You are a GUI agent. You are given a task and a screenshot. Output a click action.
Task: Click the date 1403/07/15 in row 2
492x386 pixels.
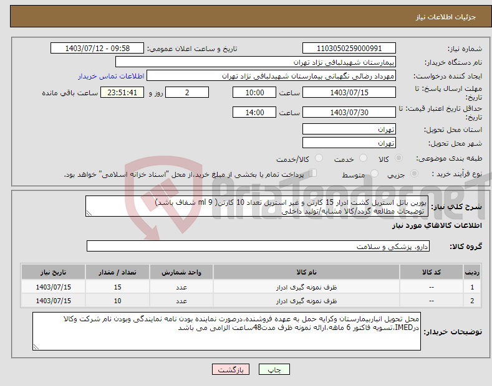[x=54, y=301]
